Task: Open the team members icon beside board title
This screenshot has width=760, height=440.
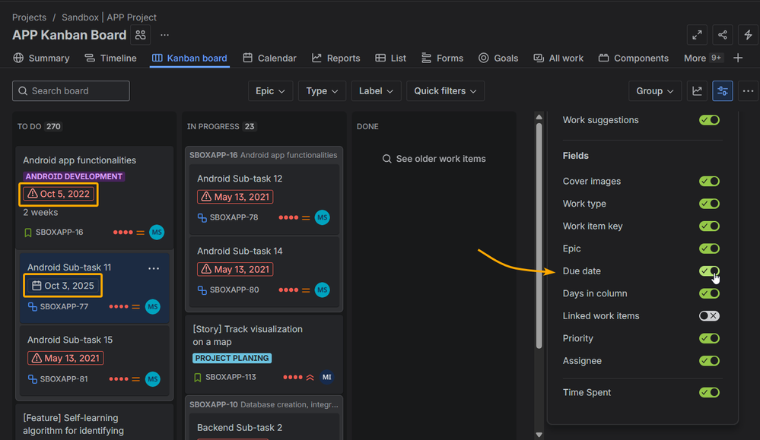Action: tap(140, 35)
